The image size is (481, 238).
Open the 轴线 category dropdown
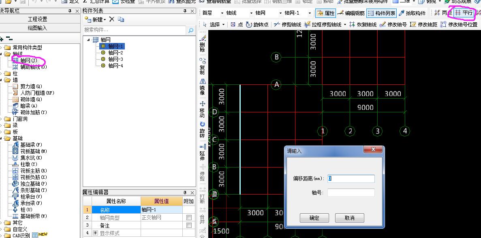tap(251, 13)
